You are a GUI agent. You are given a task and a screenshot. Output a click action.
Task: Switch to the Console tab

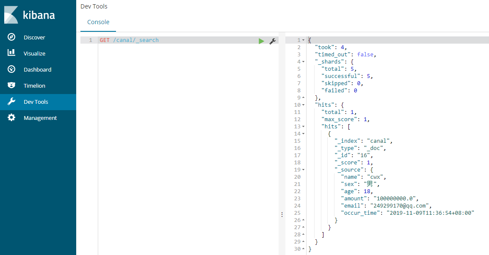coord(98,22)
